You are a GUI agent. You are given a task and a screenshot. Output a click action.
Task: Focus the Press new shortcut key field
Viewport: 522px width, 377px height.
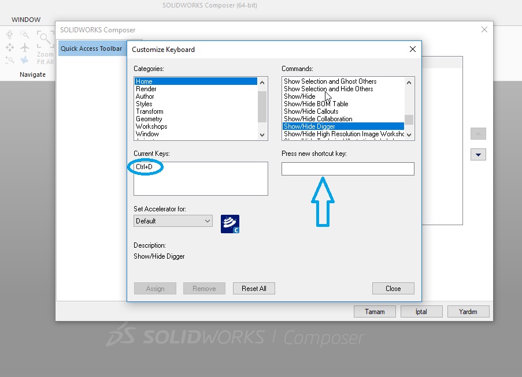click(347, 169)
